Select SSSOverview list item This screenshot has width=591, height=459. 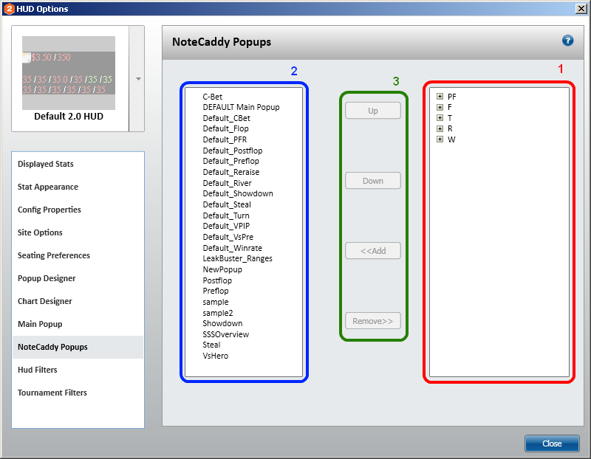pyautogui.click(x=226, y=334)
